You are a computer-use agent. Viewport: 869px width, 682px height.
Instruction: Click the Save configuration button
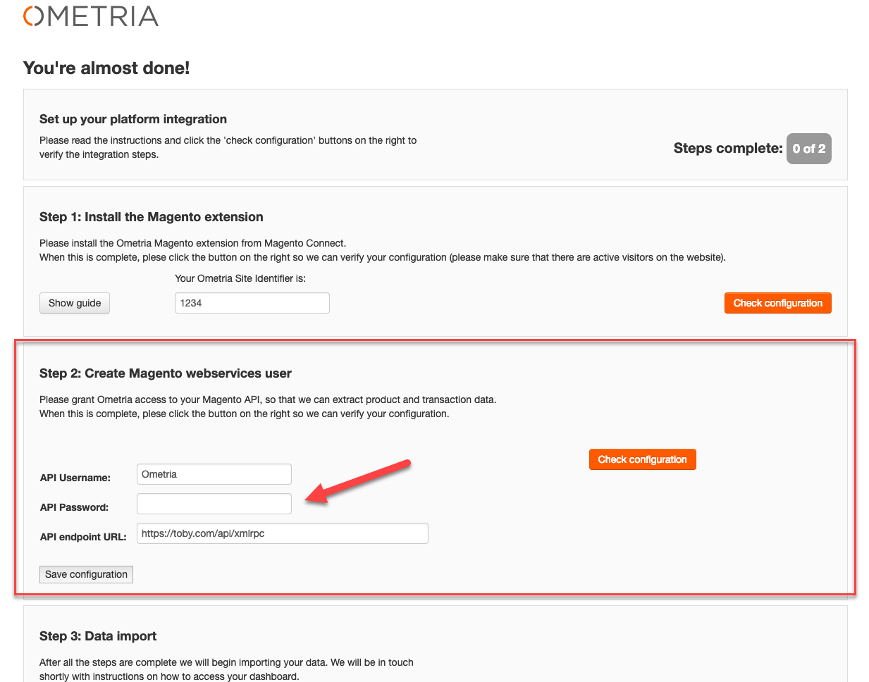86,574
